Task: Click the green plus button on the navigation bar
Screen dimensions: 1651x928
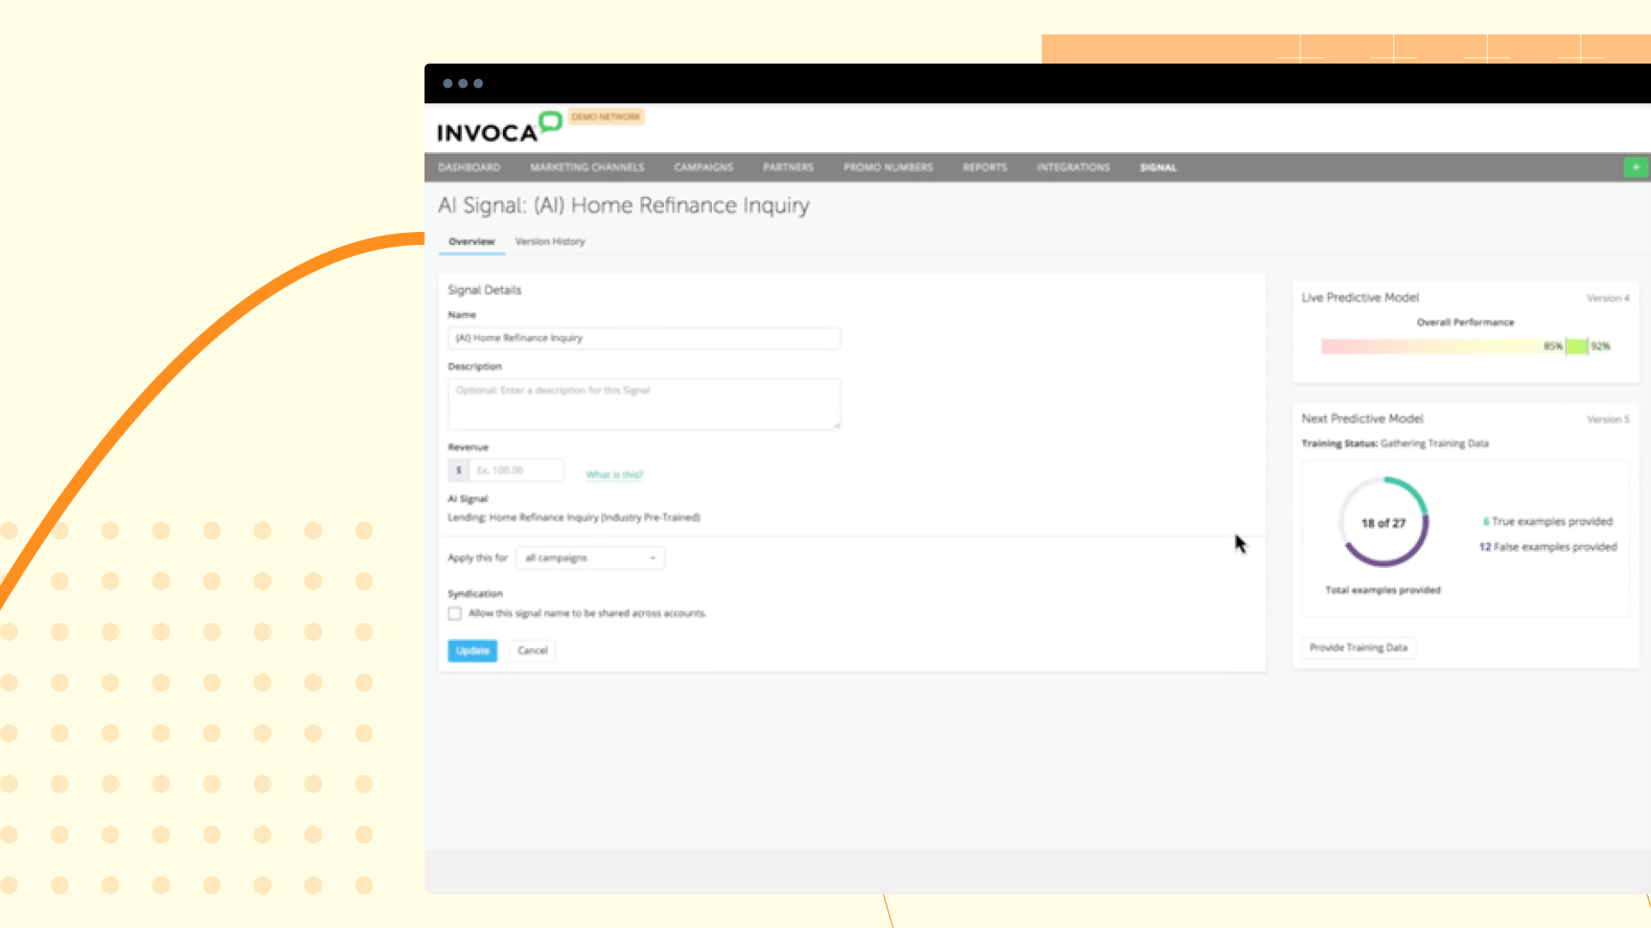Action: coord(1636,168)
